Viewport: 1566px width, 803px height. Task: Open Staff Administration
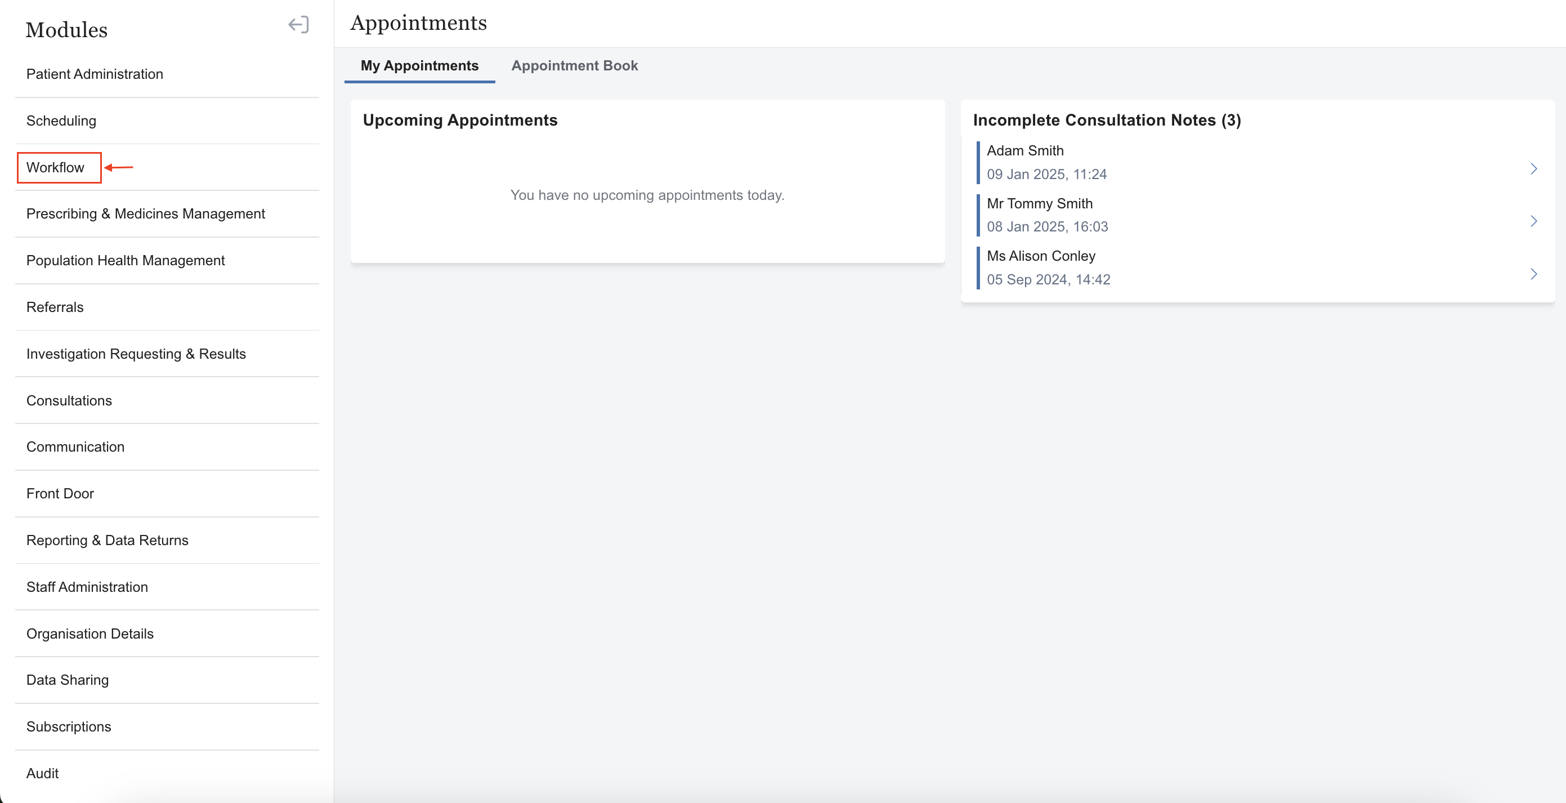click(87, 586)
